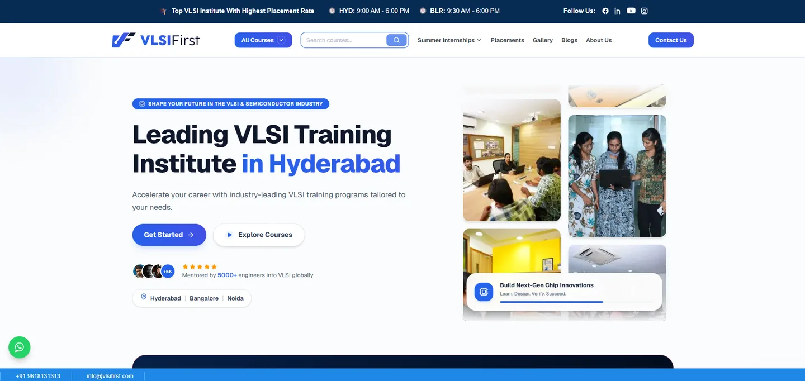Viewport: 805px width, 381px height.
Task: Click the innovations card progress bar
Action: pyautogui.click(x=577, y=302)
